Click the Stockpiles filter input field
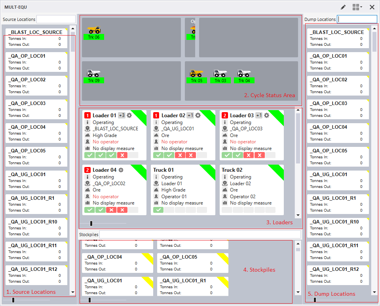This screenshot has width=380, height=306. click(x=199, y=235)
